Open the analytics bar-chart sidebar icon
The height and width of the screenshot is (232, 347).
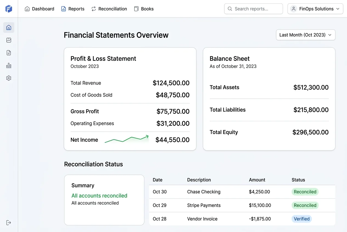click(9, 65)
